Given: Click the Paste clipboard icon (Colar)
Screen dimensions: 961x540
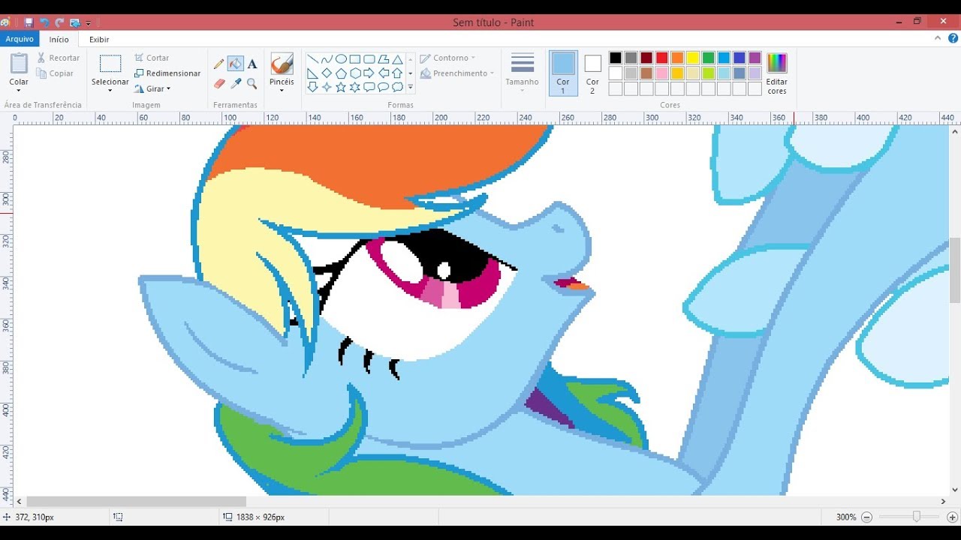Looking at the screenshot, I should point(19,64).
